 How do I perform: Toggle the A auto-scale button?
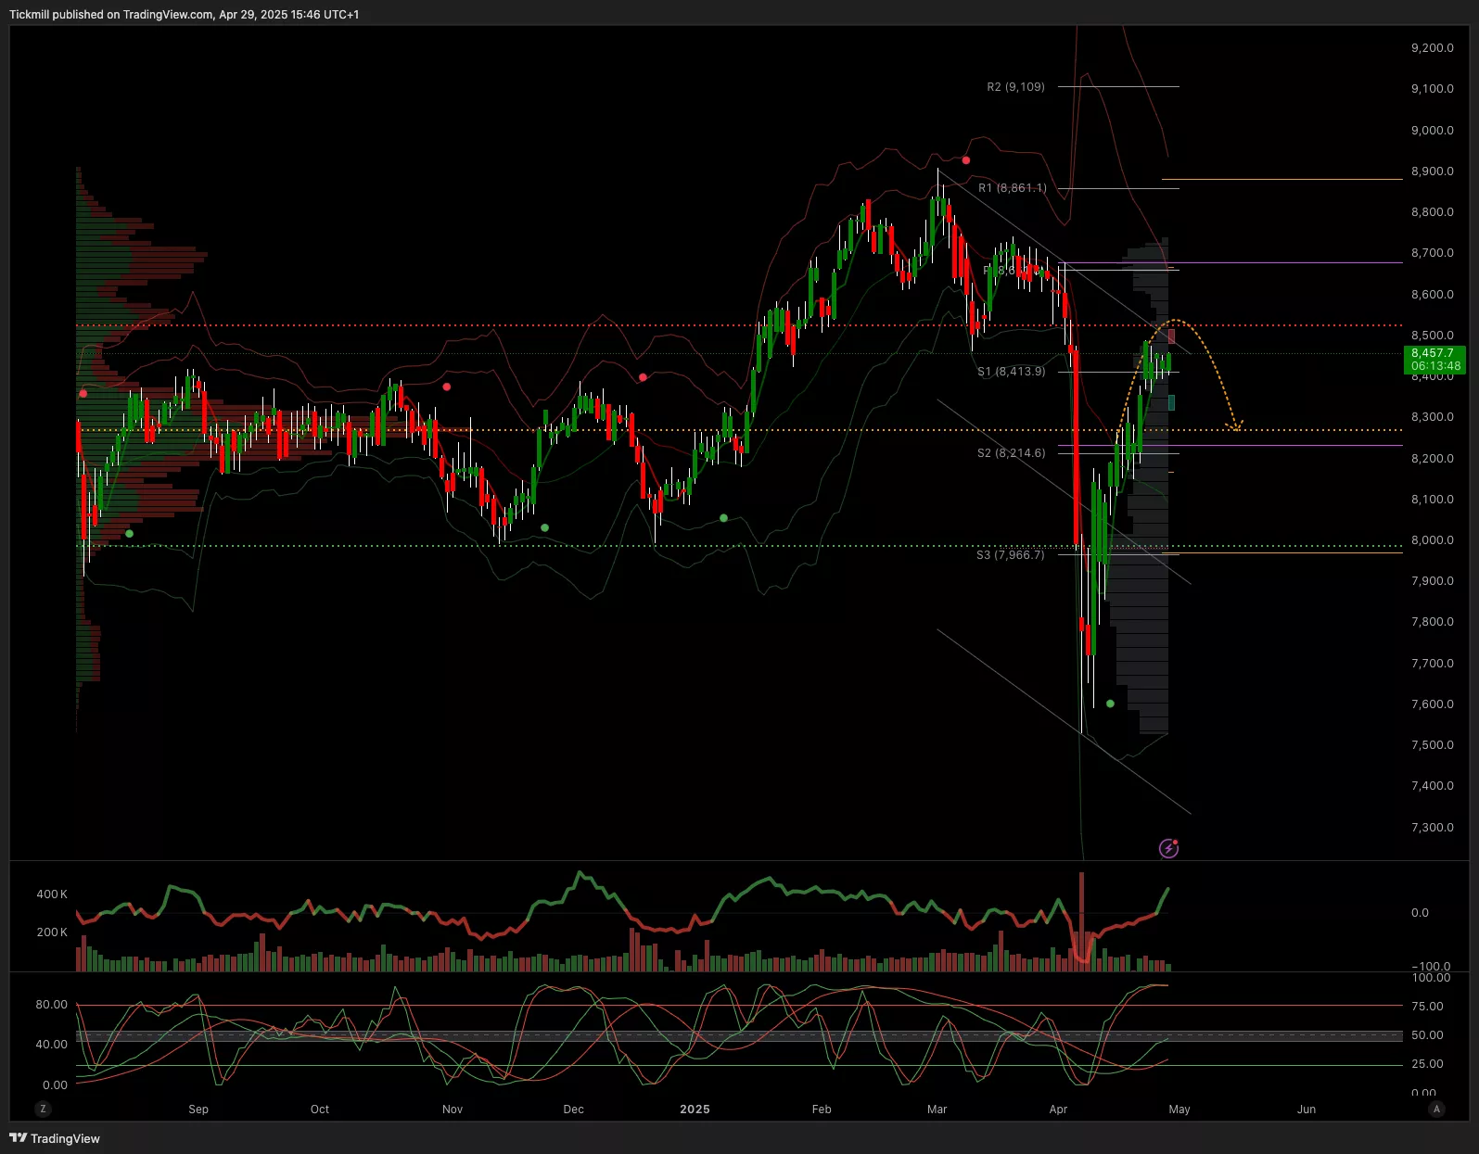click(1436, 1109)
